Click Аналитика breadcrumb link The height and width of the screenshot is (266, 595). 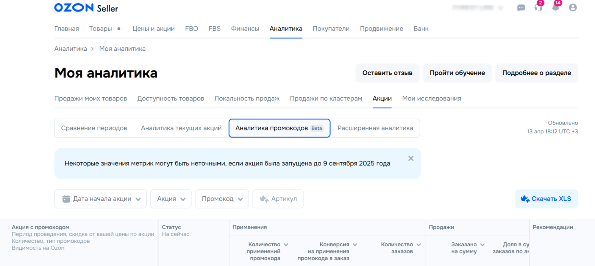point(71,49)
